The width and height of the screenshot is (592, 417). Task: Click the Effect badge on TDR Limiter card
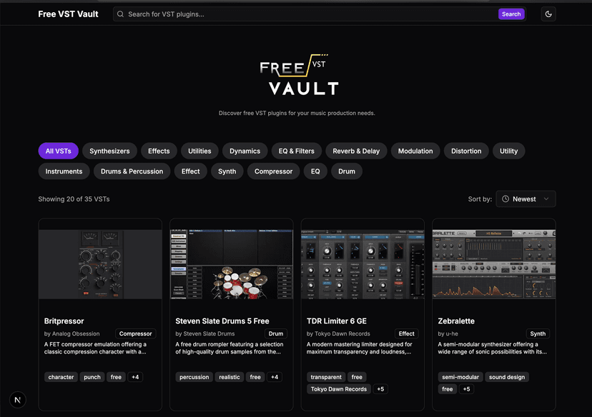tap(406, 333)
